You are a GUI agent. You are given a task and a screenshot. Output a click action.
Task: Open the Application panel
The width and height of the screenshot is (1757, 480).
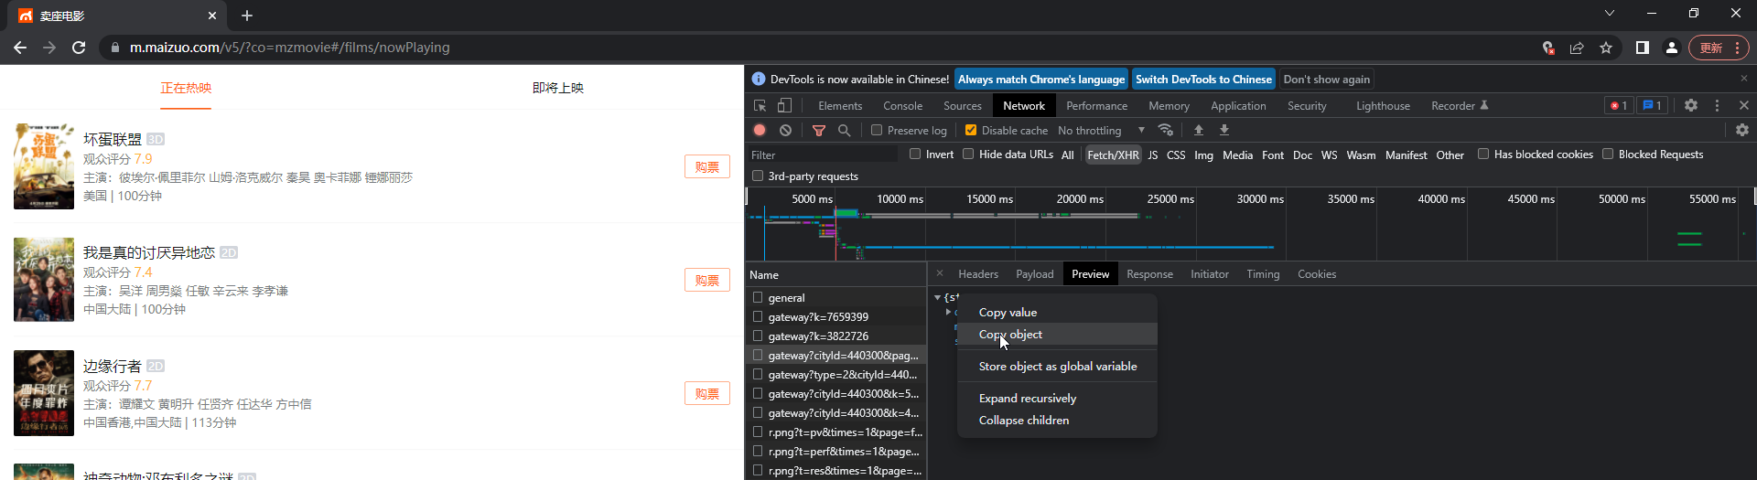(1238, 106)
